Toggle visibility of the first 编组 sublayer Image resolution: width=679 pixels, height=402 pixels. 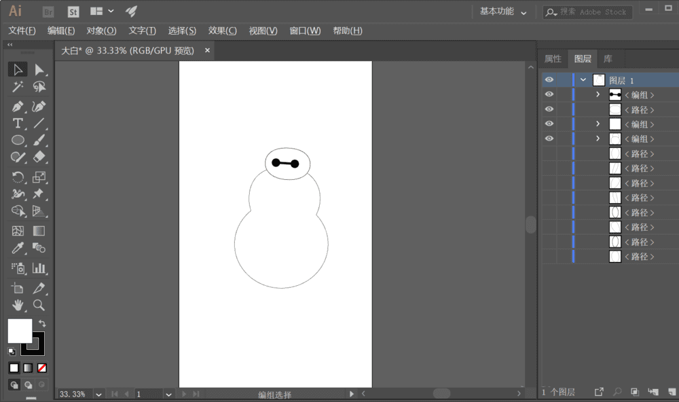549,95
